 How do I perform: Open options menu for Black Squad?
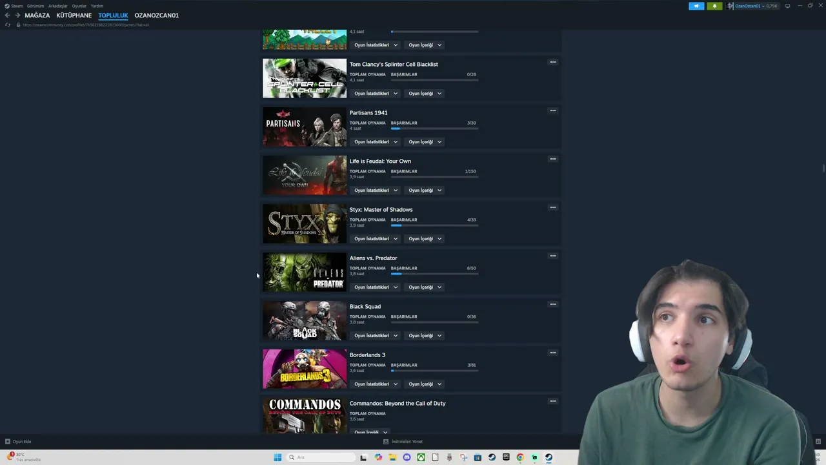pyautogui.click(x=552, y=304)
